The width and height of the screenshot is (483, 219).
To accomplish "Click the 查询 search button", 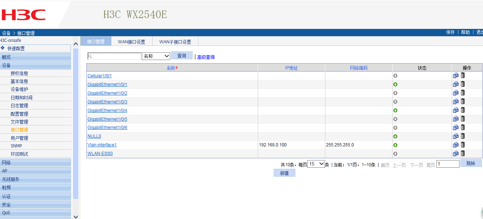I will (x=182, y=56).
